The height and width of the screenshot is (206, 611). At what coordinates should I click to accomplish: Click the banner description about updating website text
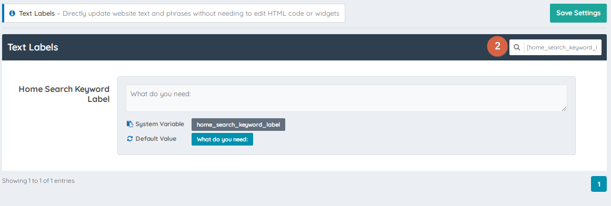(201, 13)
